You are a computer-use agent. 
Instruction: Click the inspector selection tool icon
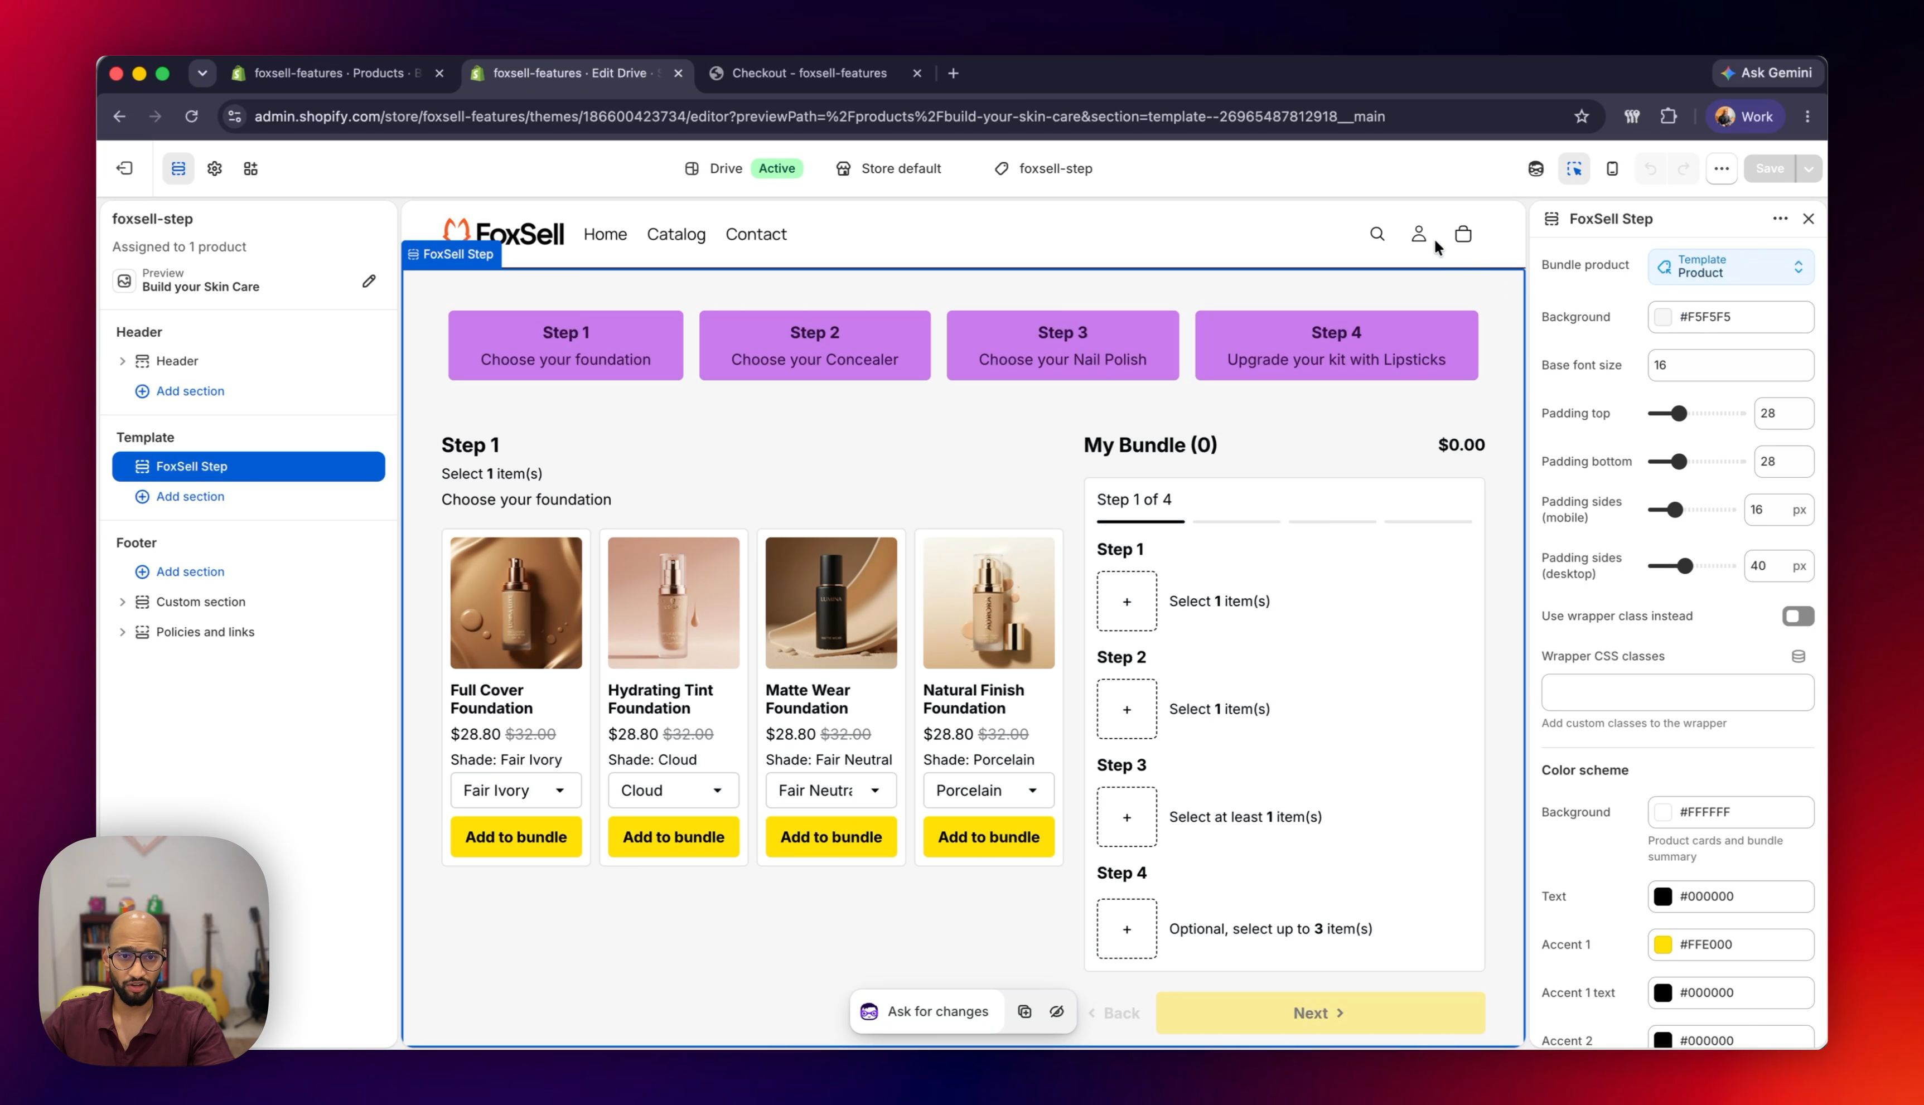click(1574, 168)
